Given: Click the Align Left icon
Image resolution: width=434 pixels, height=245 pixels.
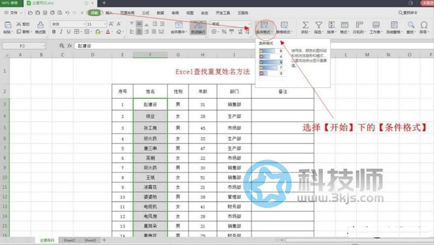Looking at the screenshot, I should tap(132, 32).
